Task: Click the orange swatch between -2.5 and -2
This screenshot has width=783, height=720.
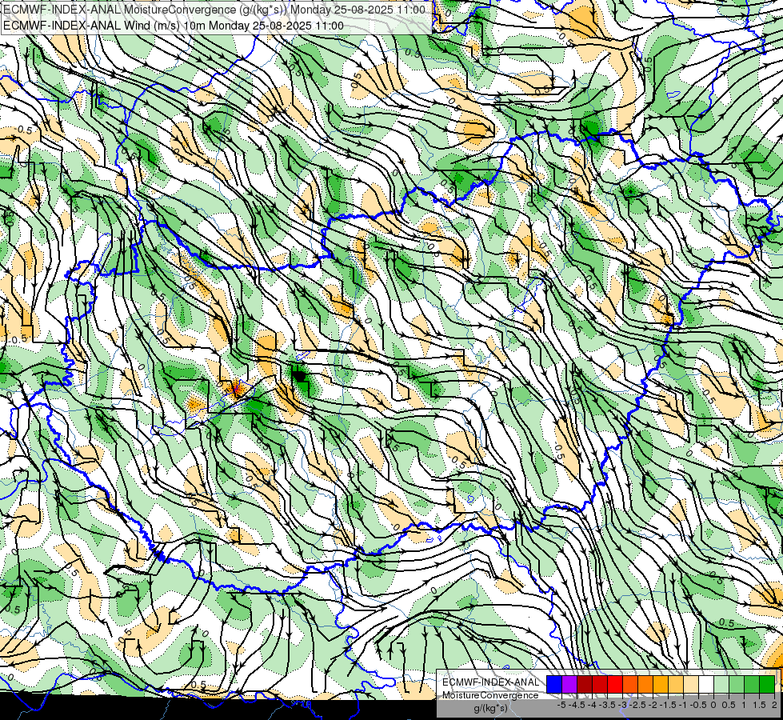Action: [645, 684]
